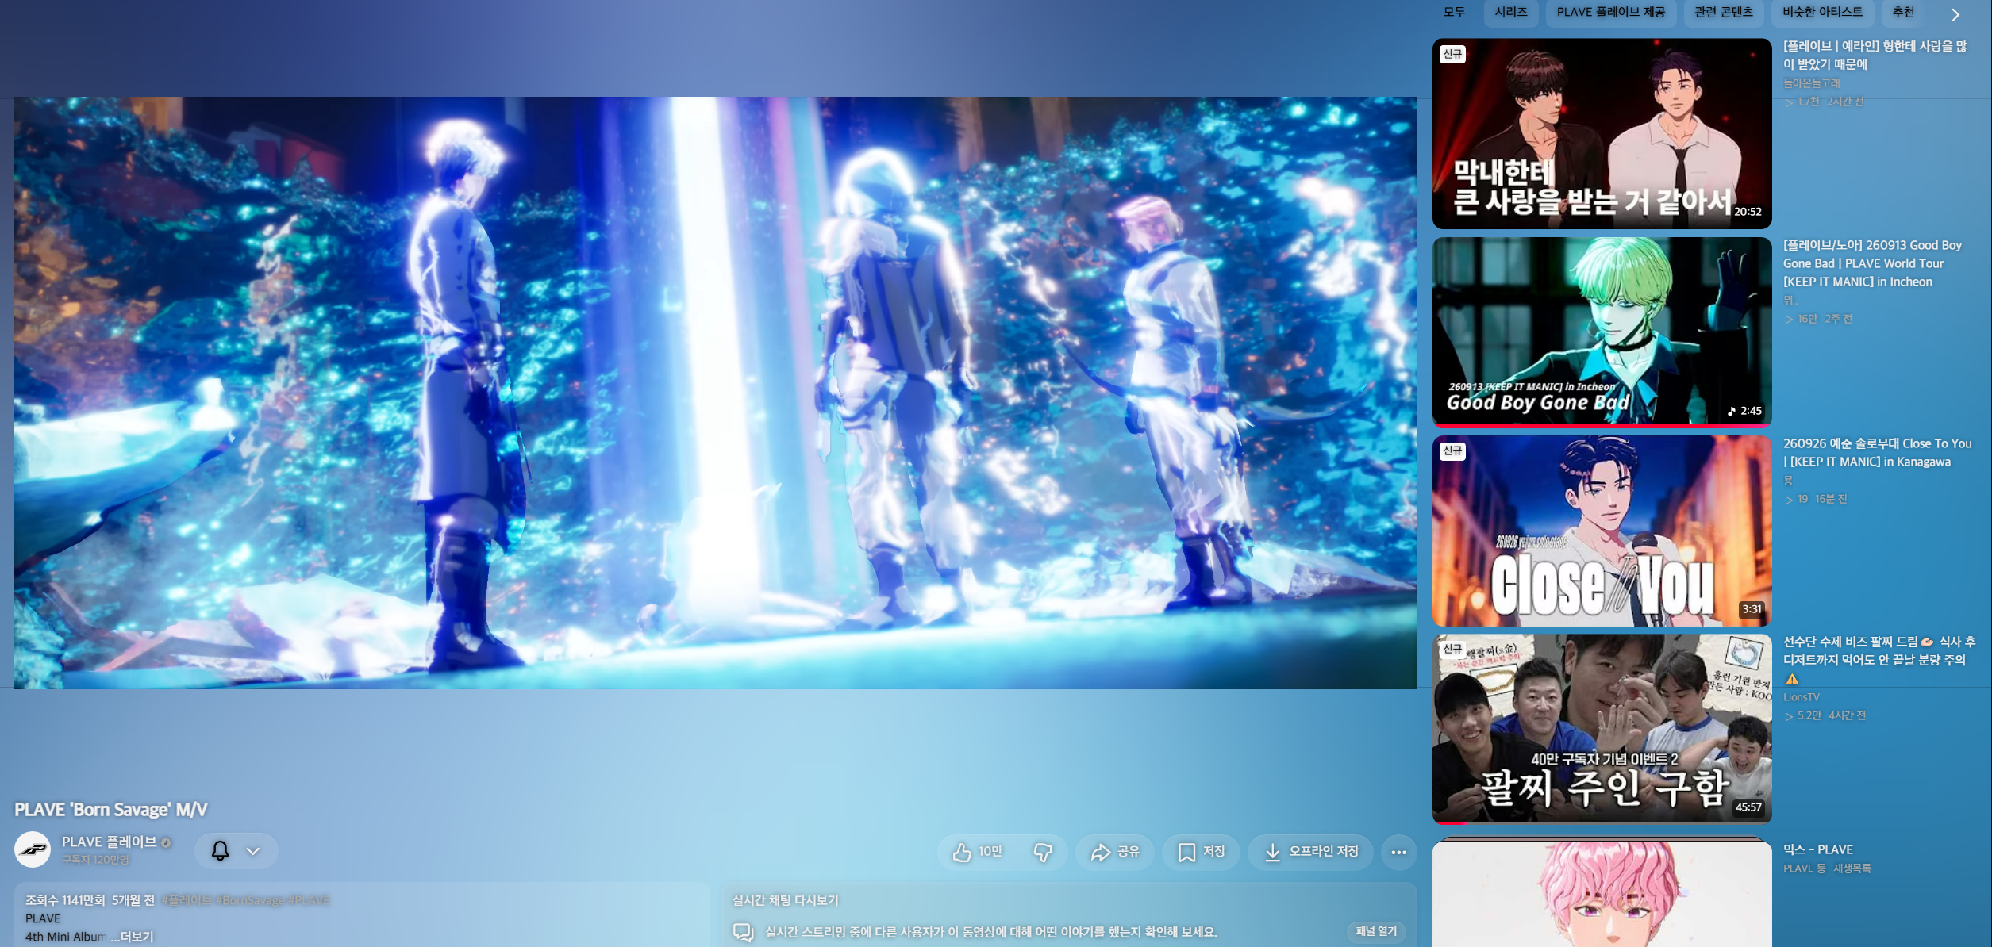Open the PLAVE channel avatar
The width and height of the screenshot is (1992, 947).
tap(33, 850)
